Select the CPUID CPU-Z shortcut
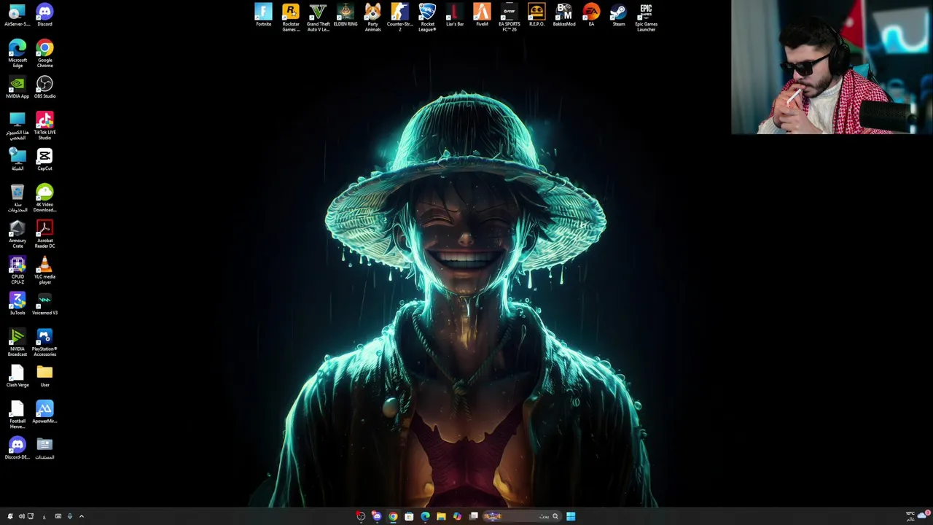 17,271
